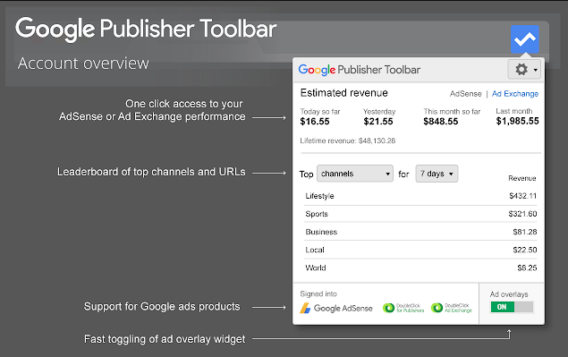
Task: Click the $432.11 revenue value
Action: point(522,196)
